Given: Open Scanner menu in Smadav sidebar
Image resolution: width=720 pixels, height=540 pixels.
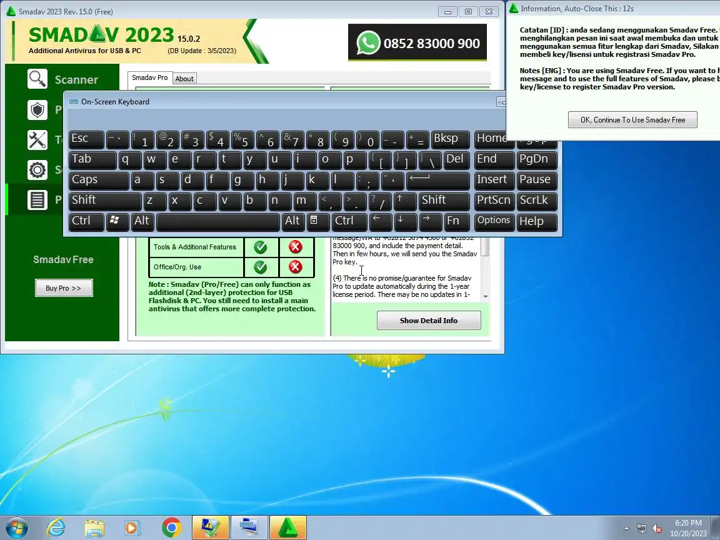Looking at the screenshot, I should [x=76, y=79].
